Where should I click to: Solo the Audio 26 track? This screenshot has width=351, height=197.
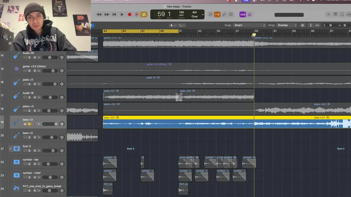pyautogui.click(x=29, y=57)
